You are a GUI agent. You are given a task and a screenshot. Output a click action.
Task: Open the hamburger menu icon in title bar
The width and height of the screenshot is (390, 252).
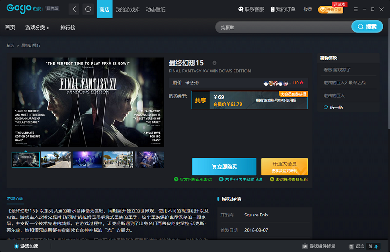tap(356, 9)
